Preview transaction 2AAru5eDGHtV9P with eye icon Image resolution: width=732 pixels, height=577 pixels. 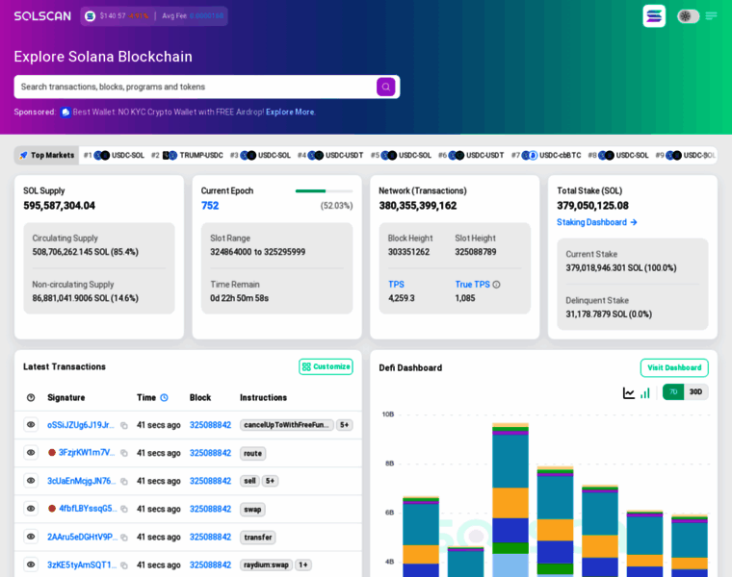[x=31, y=537]
